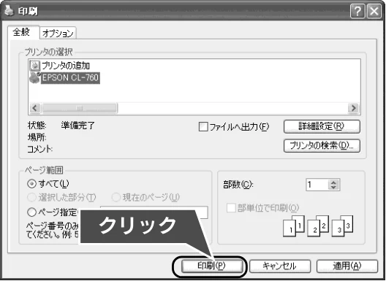This screenshot has height=281, width=386.
Task: Select the すべて(L) radio button
Action: click(31, 184)
